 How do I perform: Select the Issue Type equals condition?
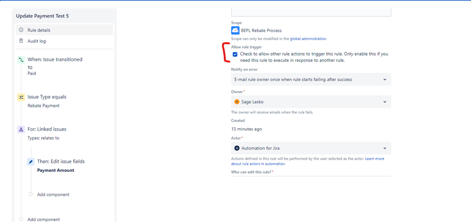click(x=47, y=97)
